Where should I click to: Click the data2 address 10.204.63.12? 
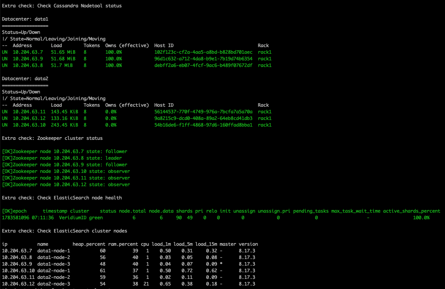point(29,118)
